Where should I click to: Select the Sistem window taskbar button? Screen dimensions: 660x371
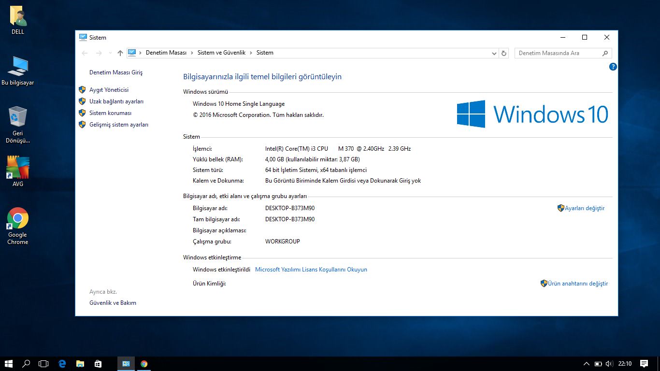pyautogui.click(x=126, y=364)
